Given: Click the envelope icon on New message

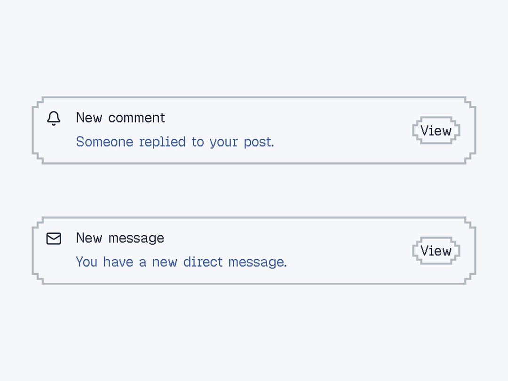Looking at the screenshot, I should pyautogui.click(x=54, y=238).
